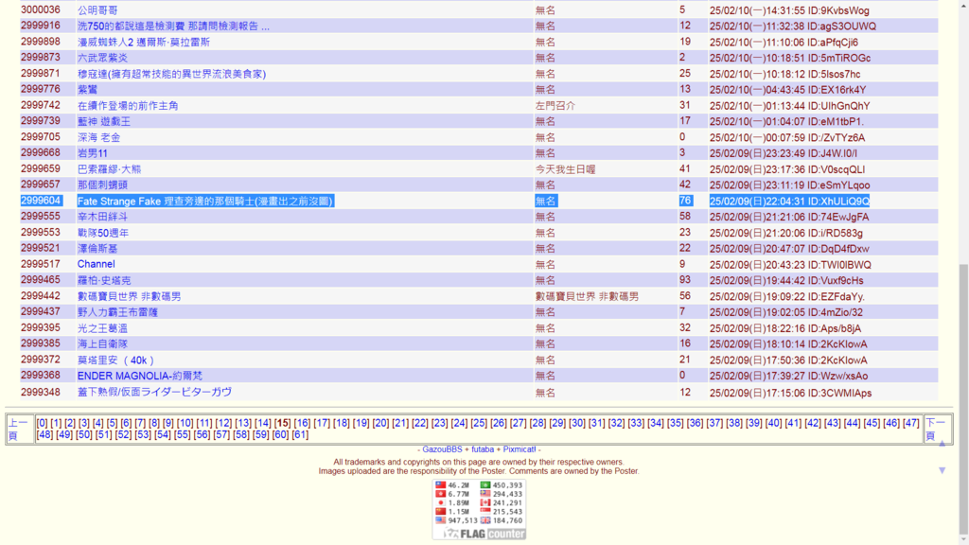The image size is (969, 545).
Task: Click the scrollbar down arrow button
Action: 961,538
